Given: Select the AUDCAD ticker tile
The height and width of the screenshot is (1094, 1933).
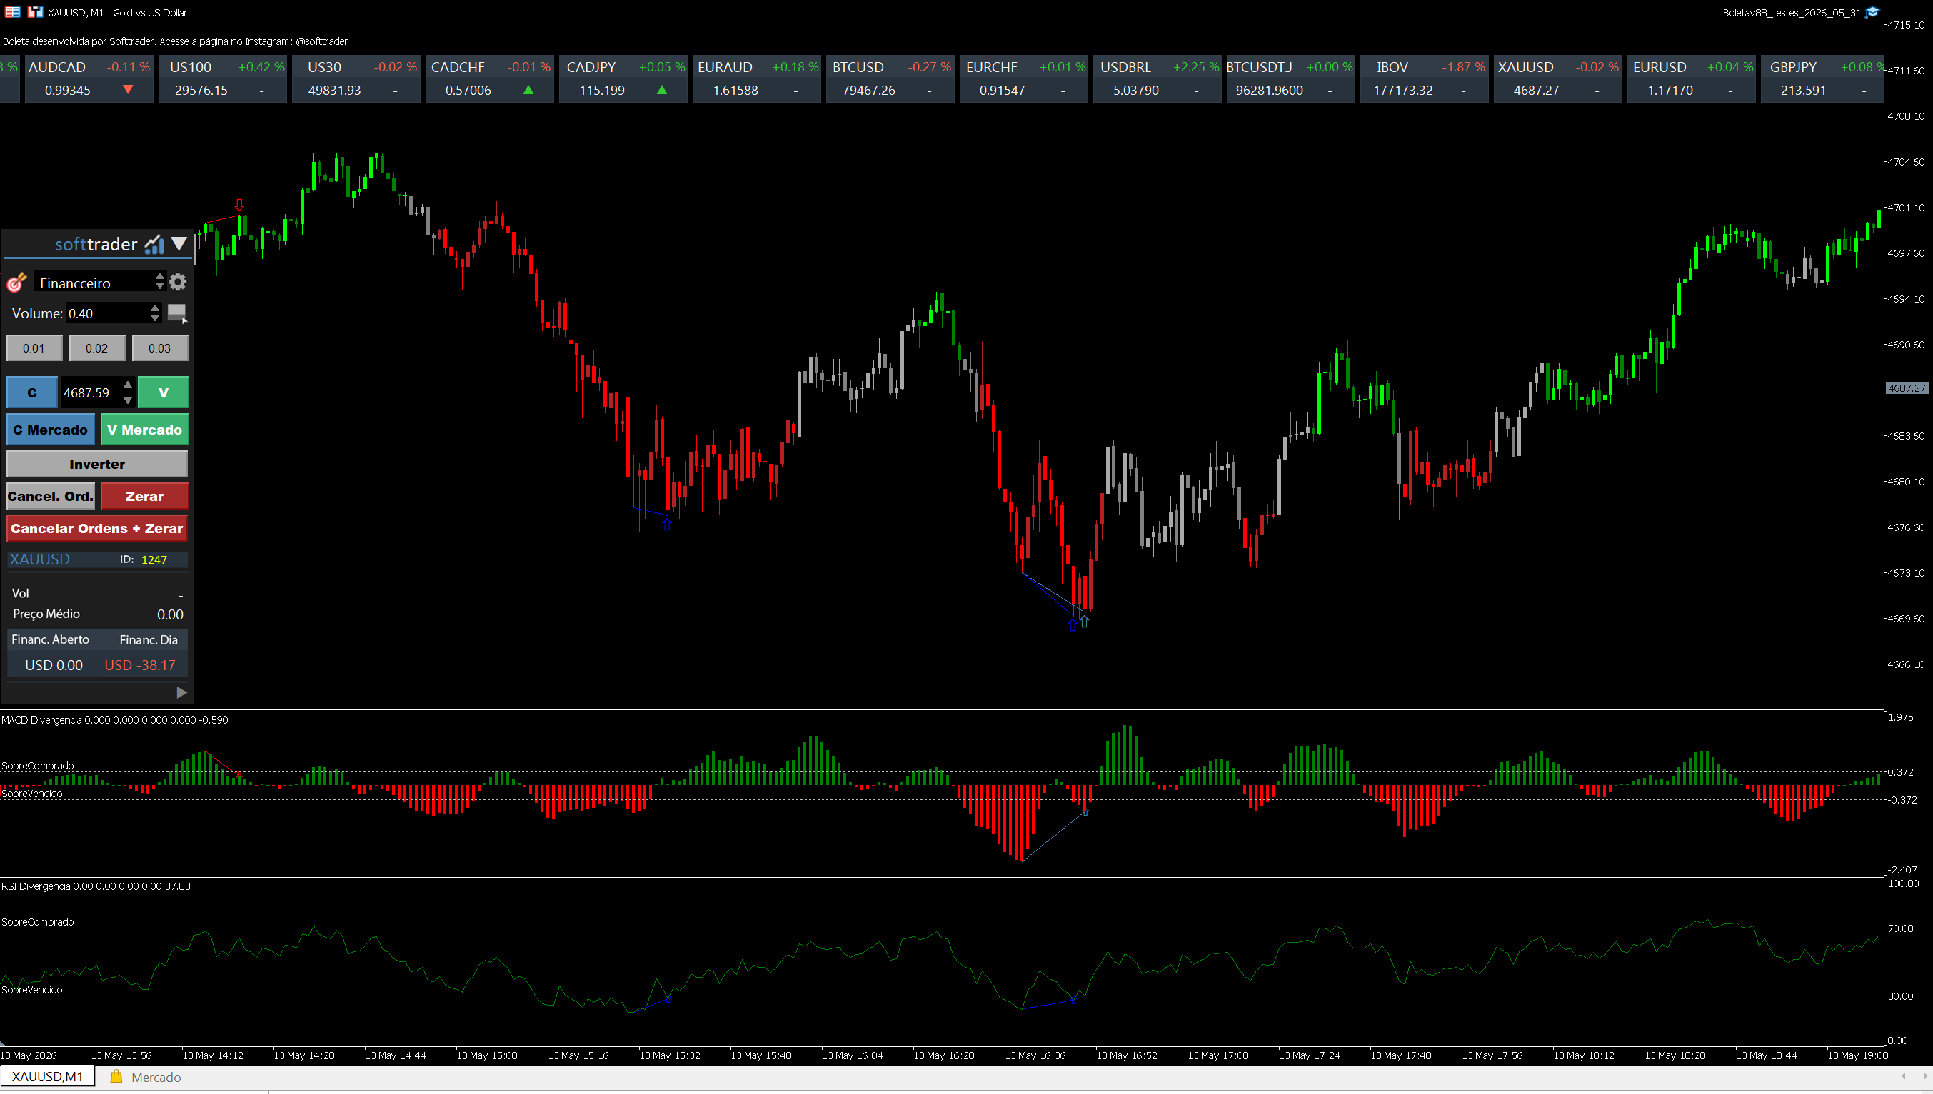Looking at the screenshot, I should (89, 78).
